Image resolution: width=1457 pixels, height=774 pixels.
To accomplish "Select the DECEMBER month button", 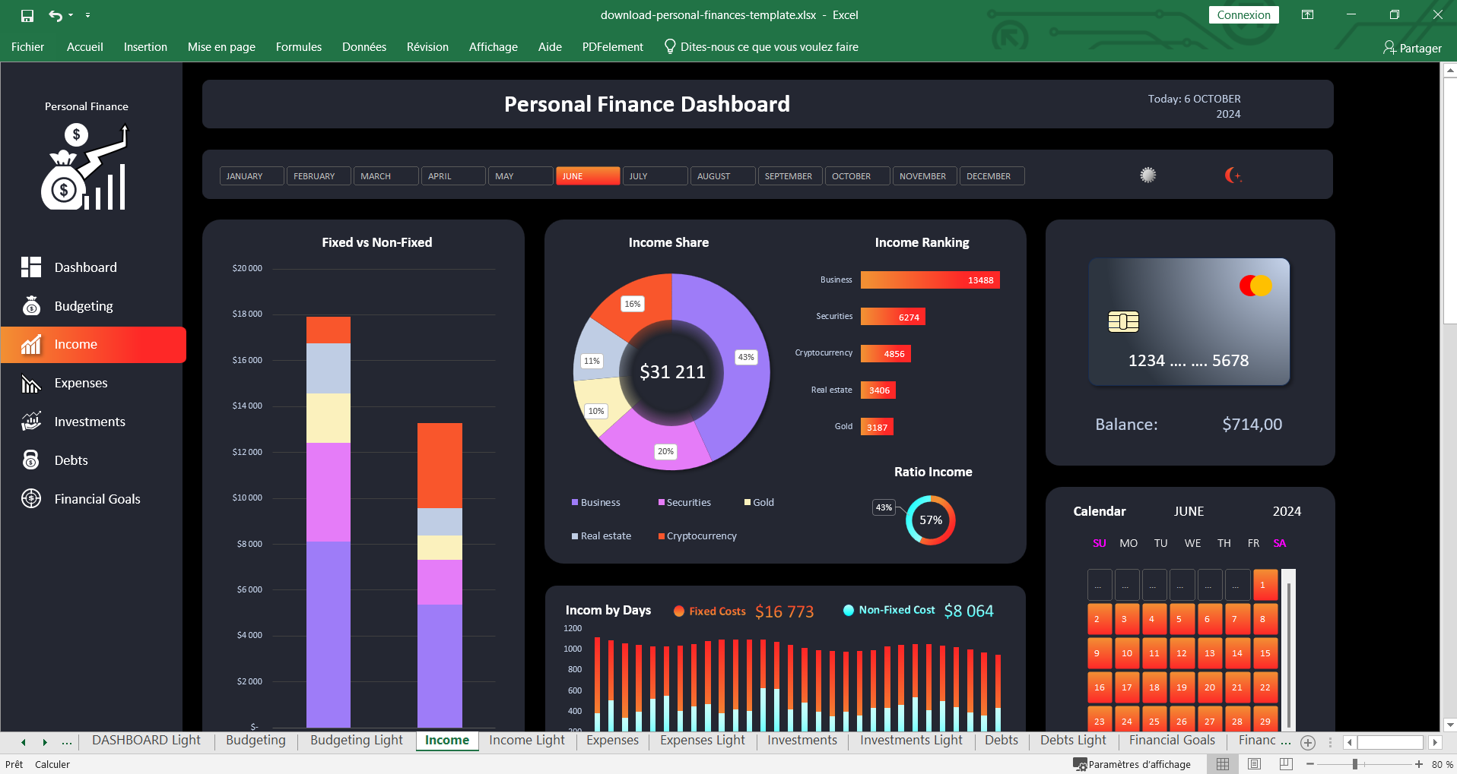I will point(992,176).
